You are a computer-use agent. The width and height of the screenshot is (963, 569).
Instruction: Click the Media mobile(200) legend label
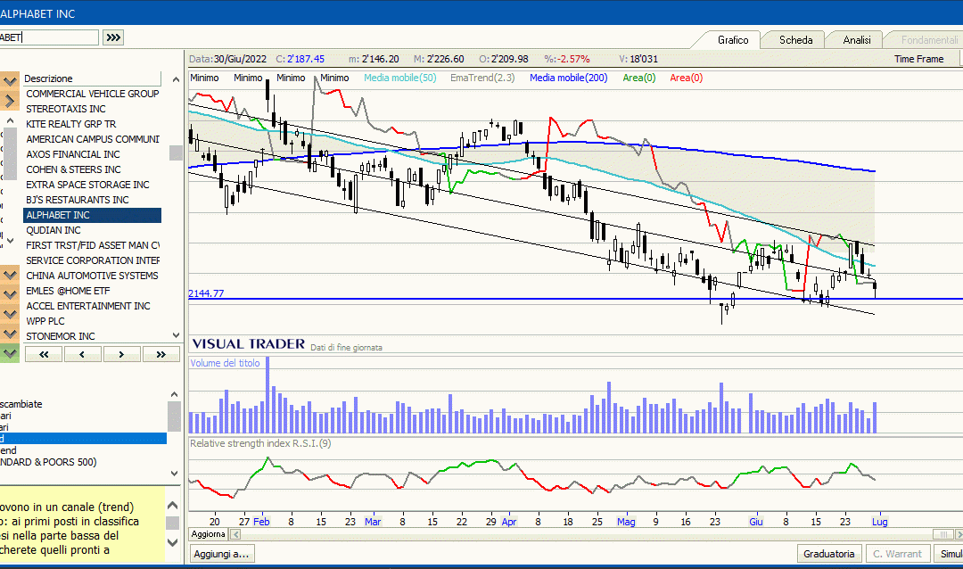(x=568, y=78)
